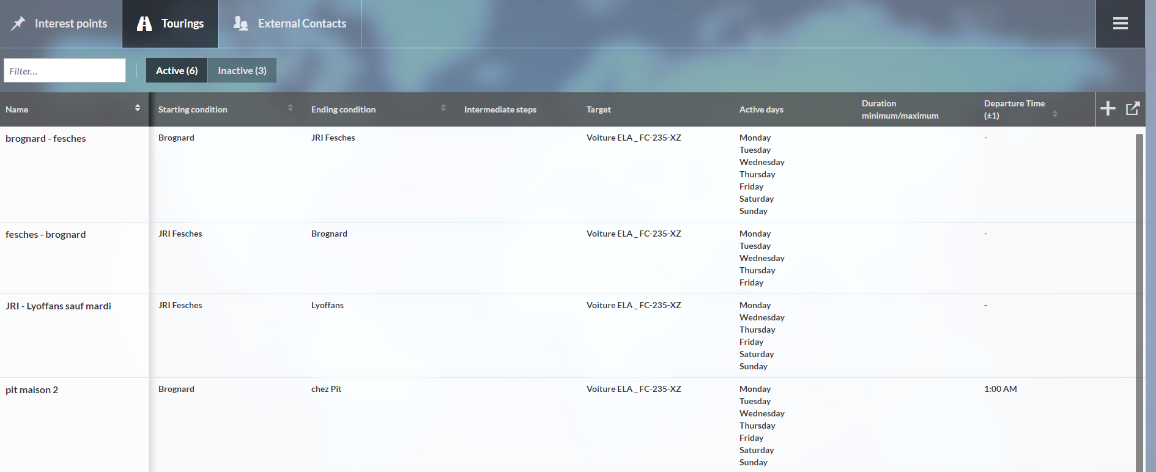Open the hamburger menu
1156x472 pixels.
[x=1120, y=24]
